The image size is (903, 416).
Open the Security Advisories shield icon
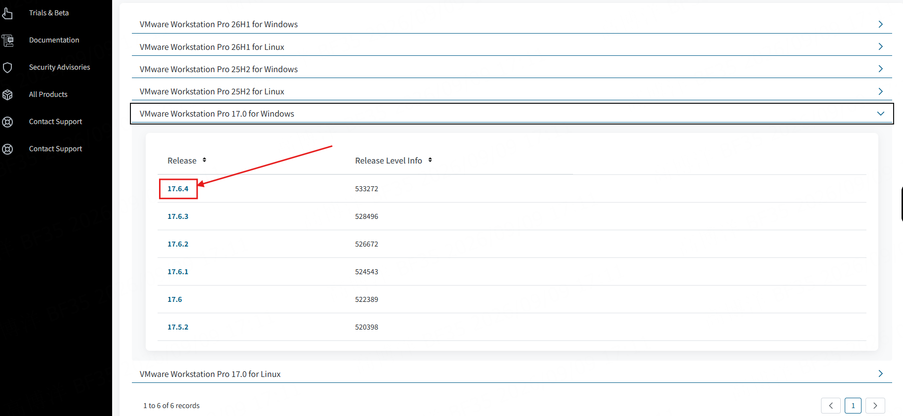point(7,67)
